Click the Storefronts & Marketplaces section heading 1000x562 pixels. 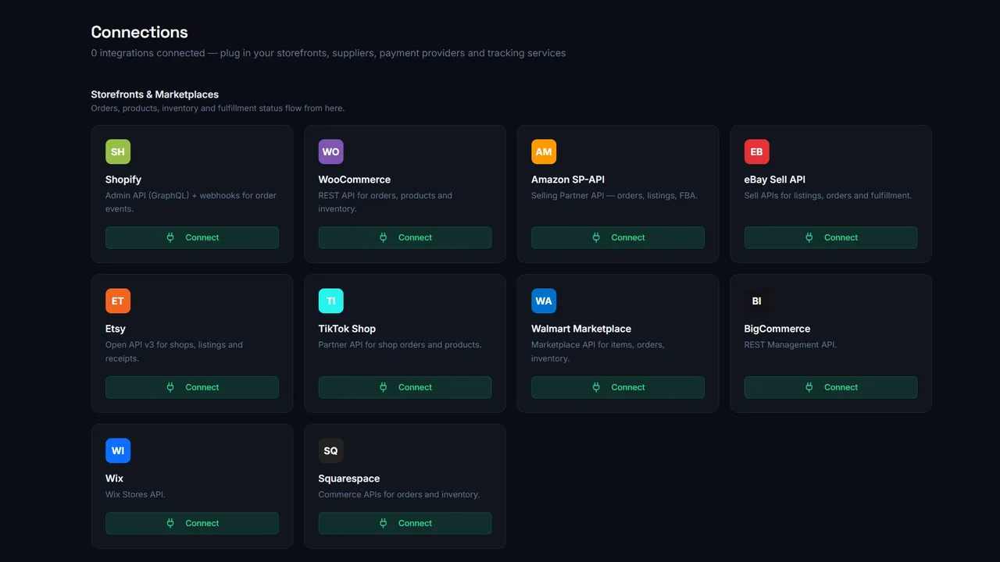[x=155, y=94]
